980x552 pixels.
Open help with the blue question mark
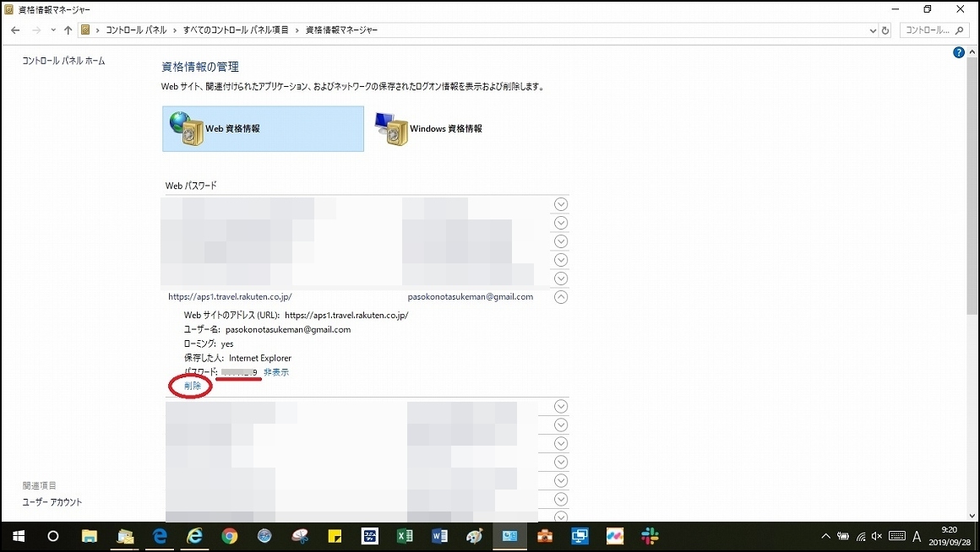pos(959,53)
